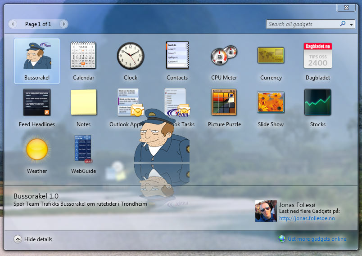This screenshot has height=256, width=362.
Task: Collapse details with Hide details arrow
Action: [x=18, y=239]
